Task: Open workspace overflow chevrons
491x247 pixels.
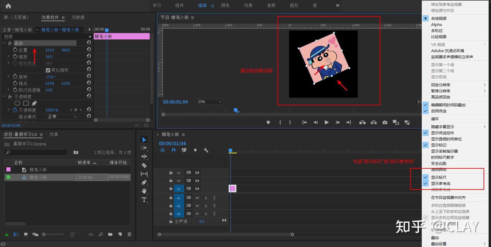Action: pos(337,5)
